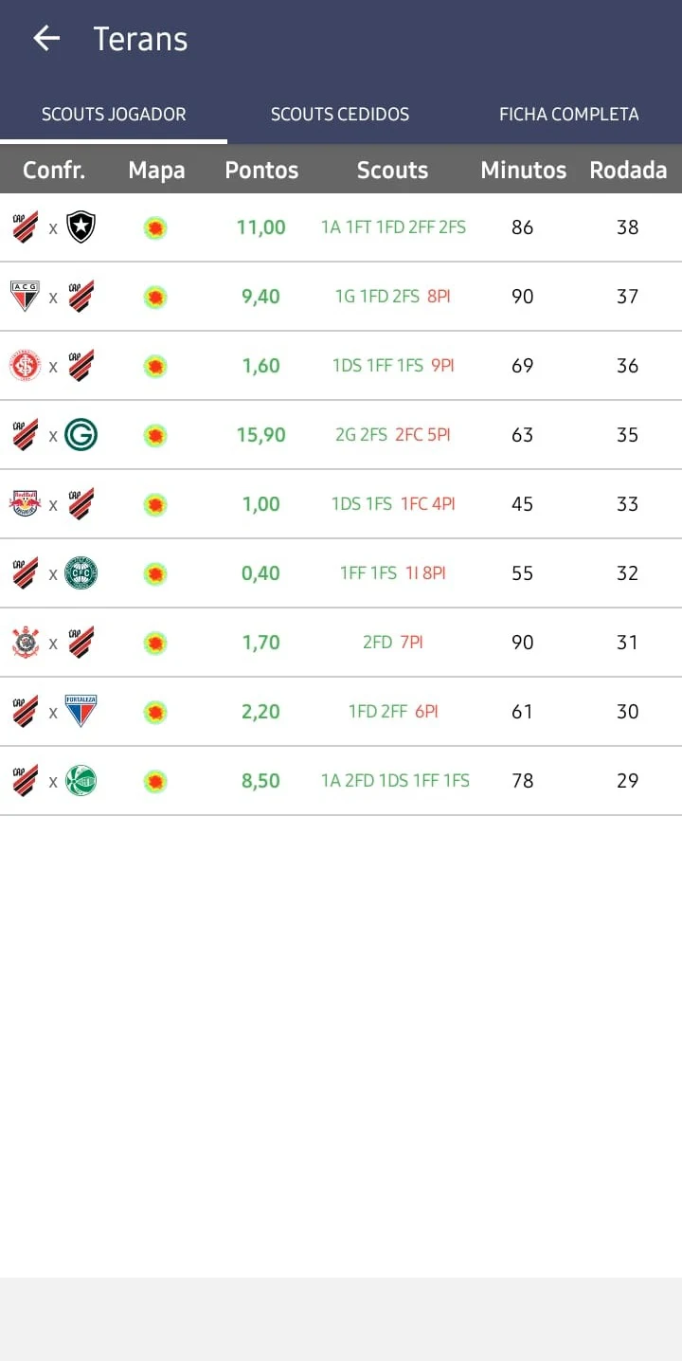Image resolution: width=682 pixels, height=1361 pixels.
Task: Tap the Goiás crest in round 35 row
Action: coord(81,435)
